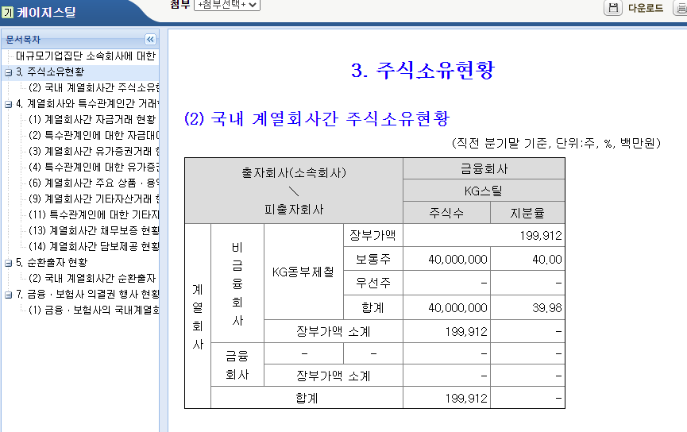
Task: Select '7. 금융·보험사 의결권 행사 현황' item
Action: point(87,294)
